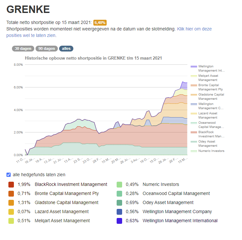Click 0,49% value for Numeric Investors

(132, 184)
